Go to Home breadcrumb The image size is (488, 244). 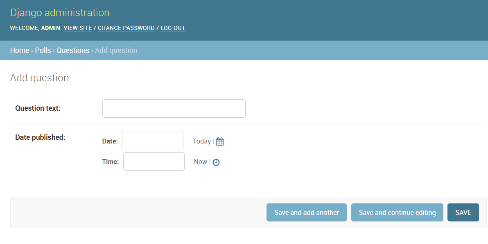coord(20,50)
